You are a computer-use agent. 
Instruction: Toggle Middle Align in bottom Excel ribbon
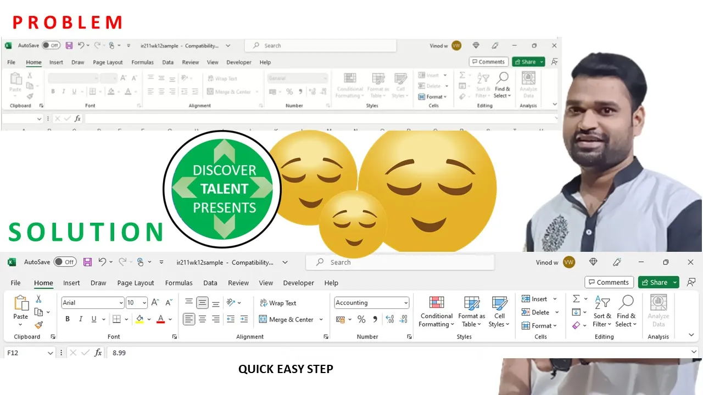click(x=203, y=302)
